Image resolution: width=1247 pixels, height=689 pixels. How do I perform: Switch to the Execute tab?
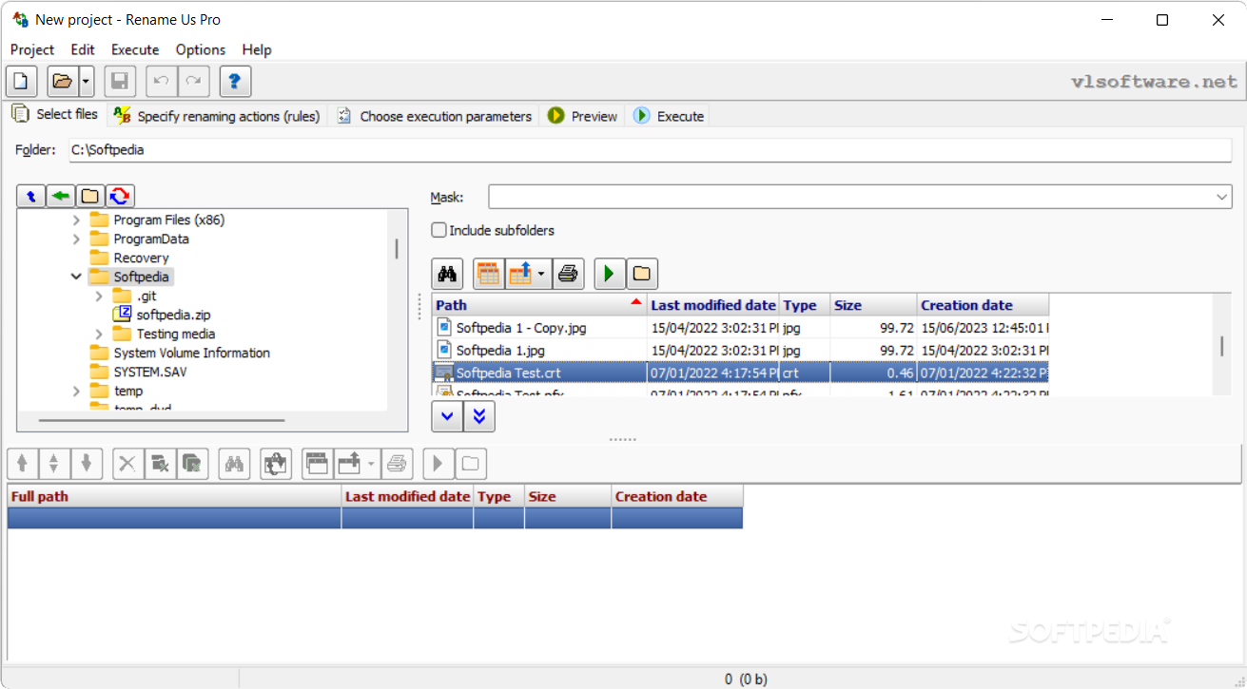coord(669,116)
